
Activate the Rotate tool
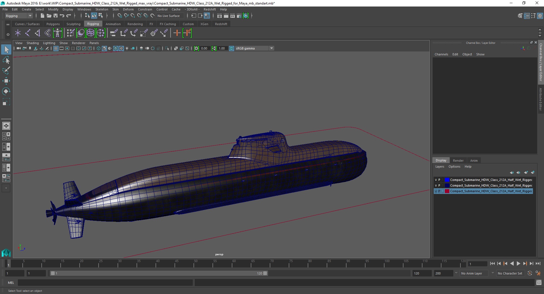point(6,91)
